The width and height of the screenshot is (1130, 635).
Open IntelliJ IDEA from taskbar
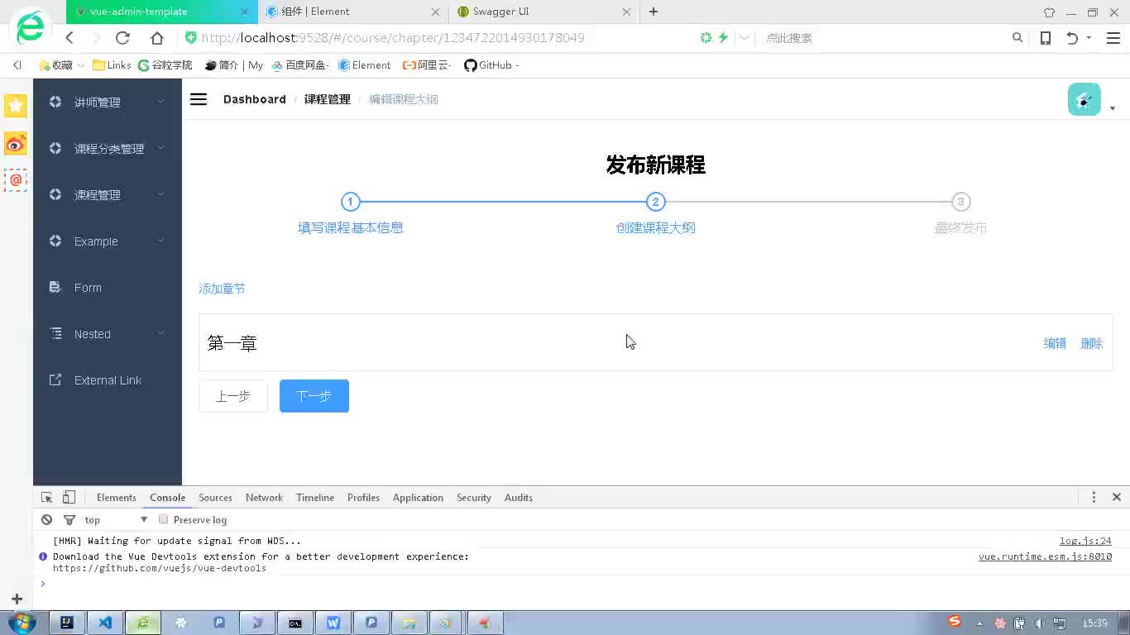pos(67,623)
